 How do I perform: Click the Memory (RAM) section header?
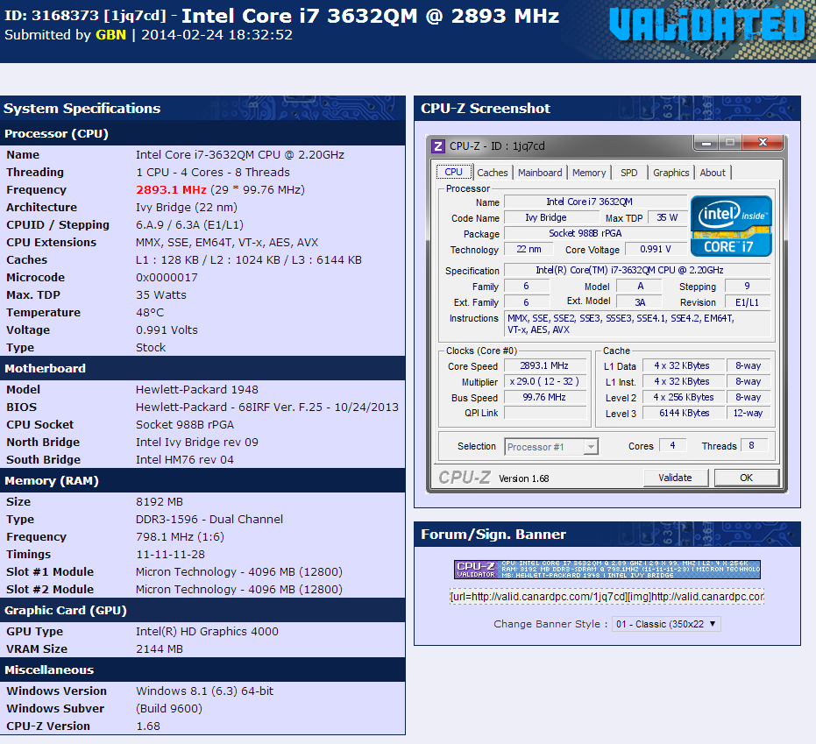tap(202, 481)
